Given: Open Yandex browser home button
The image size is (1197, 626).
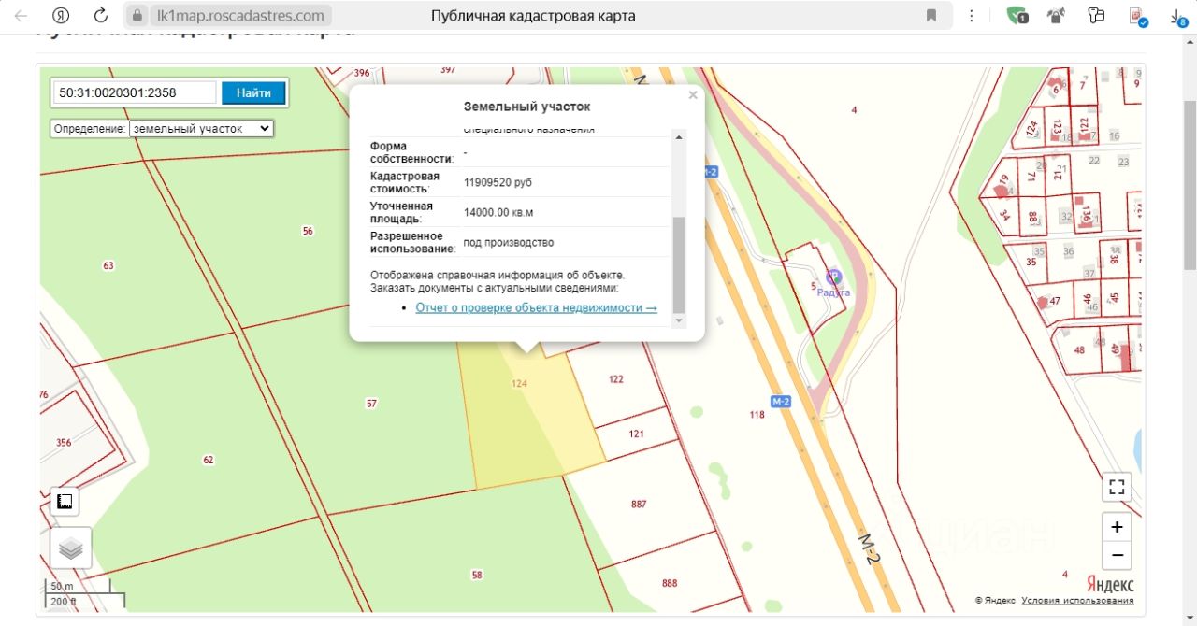Looking at the screenshot, I should 61,16.
